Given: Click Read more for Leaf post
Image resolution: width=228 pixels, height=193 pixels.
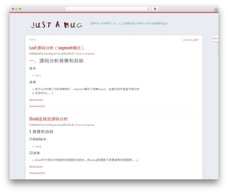Looking at the screenshot, I should [36, 100].
